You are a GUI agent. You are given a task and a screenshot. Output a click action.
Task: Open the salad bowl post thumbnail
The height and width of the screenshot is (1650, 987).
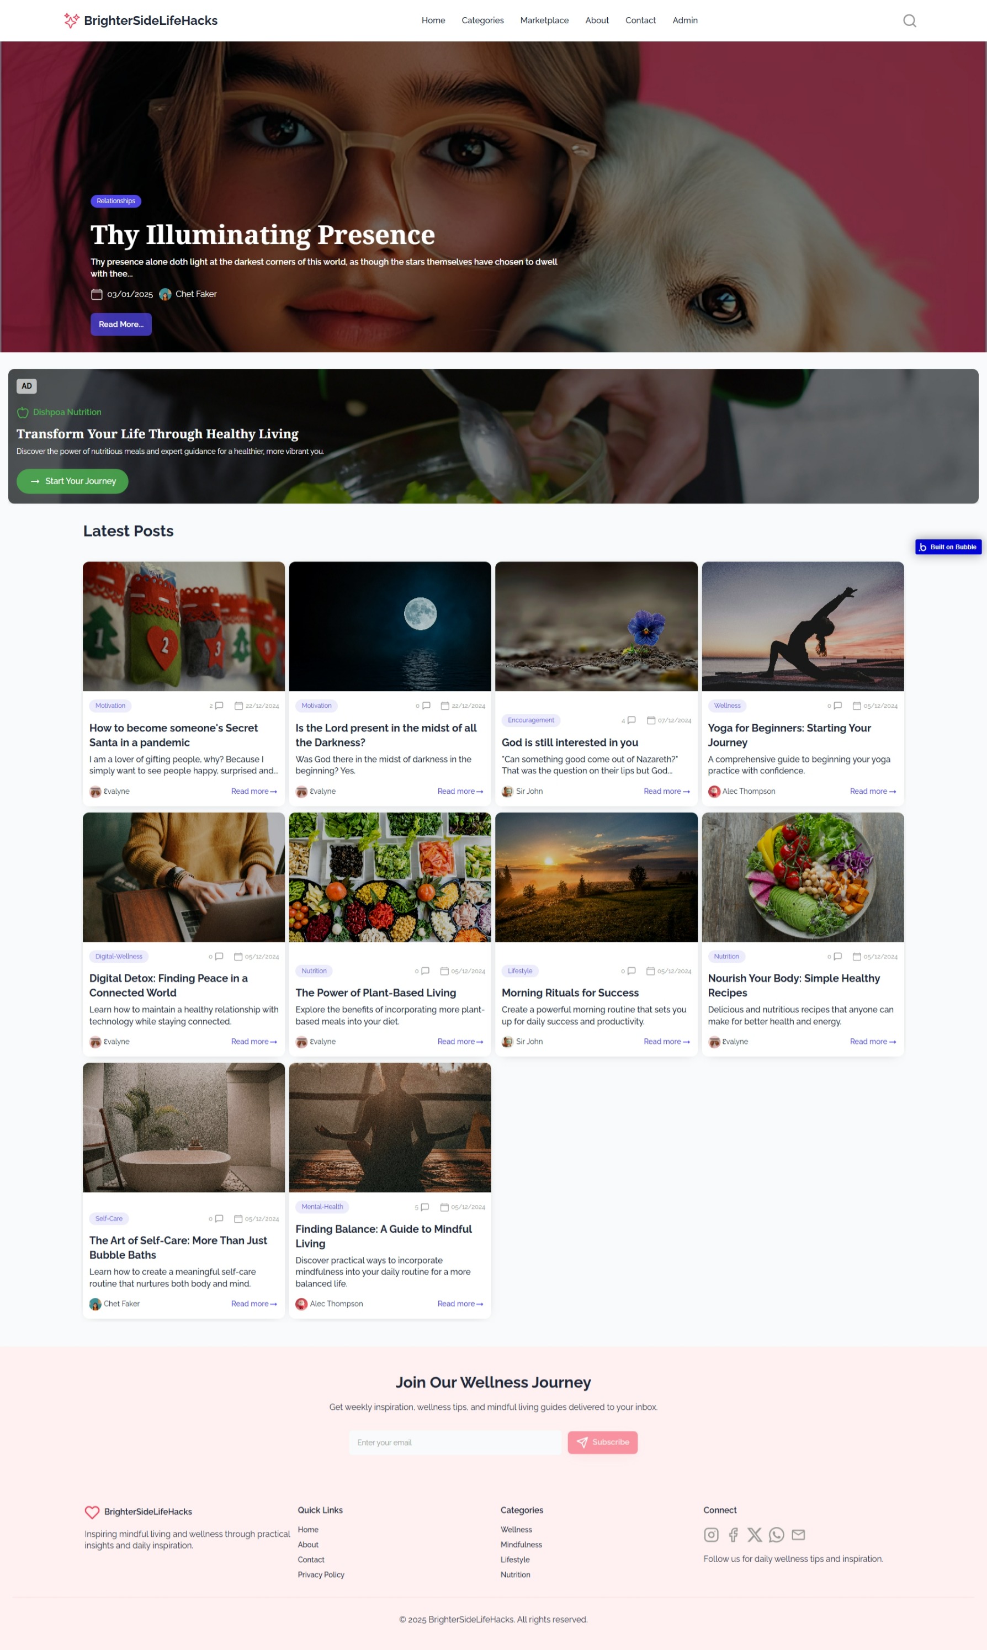[803, 877]
